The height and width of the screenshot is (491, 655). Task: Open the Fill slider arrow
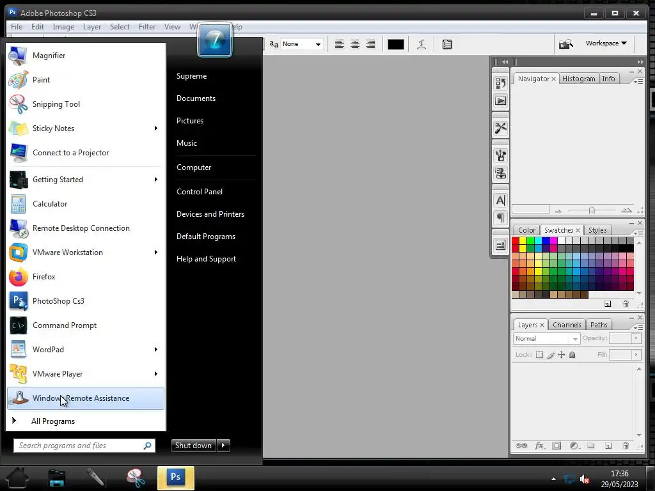[x=636, y=355]
